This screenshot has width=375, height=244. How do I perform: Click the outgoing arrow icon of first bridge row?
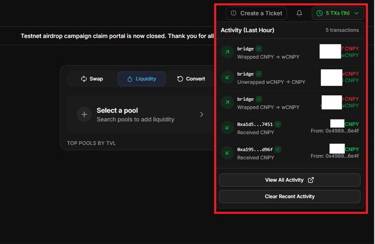tap(227, 52)
